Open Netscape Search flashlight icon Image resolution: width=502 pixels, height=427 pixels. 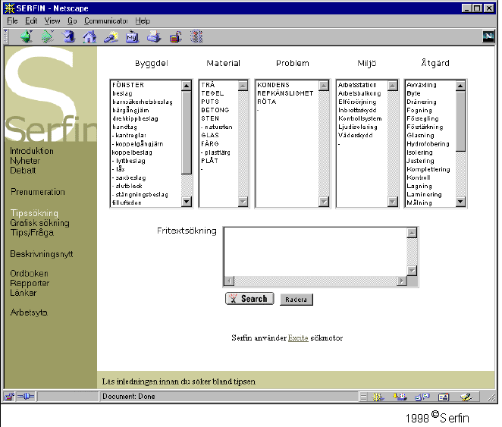[x=111, y=36]
